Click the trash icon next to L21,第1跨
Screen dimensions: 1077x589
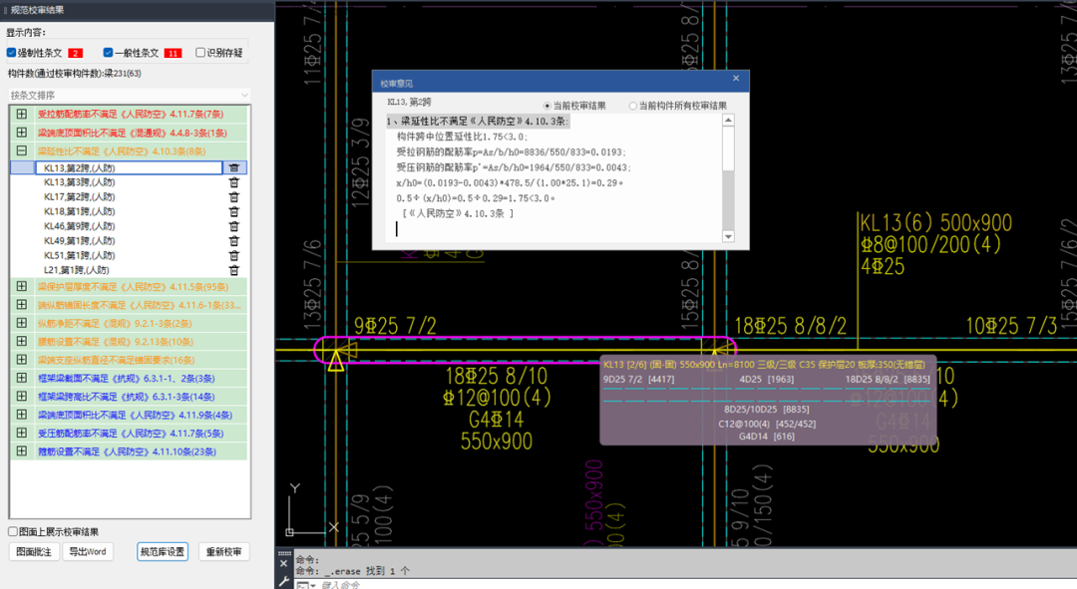coord(233,270)
